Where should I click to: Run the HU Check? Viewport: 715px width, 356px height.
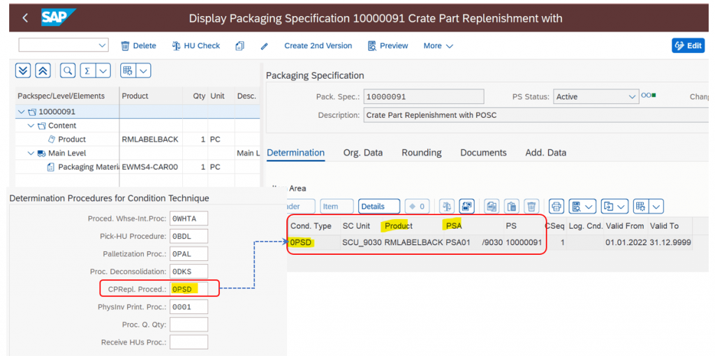click(196, 45)
